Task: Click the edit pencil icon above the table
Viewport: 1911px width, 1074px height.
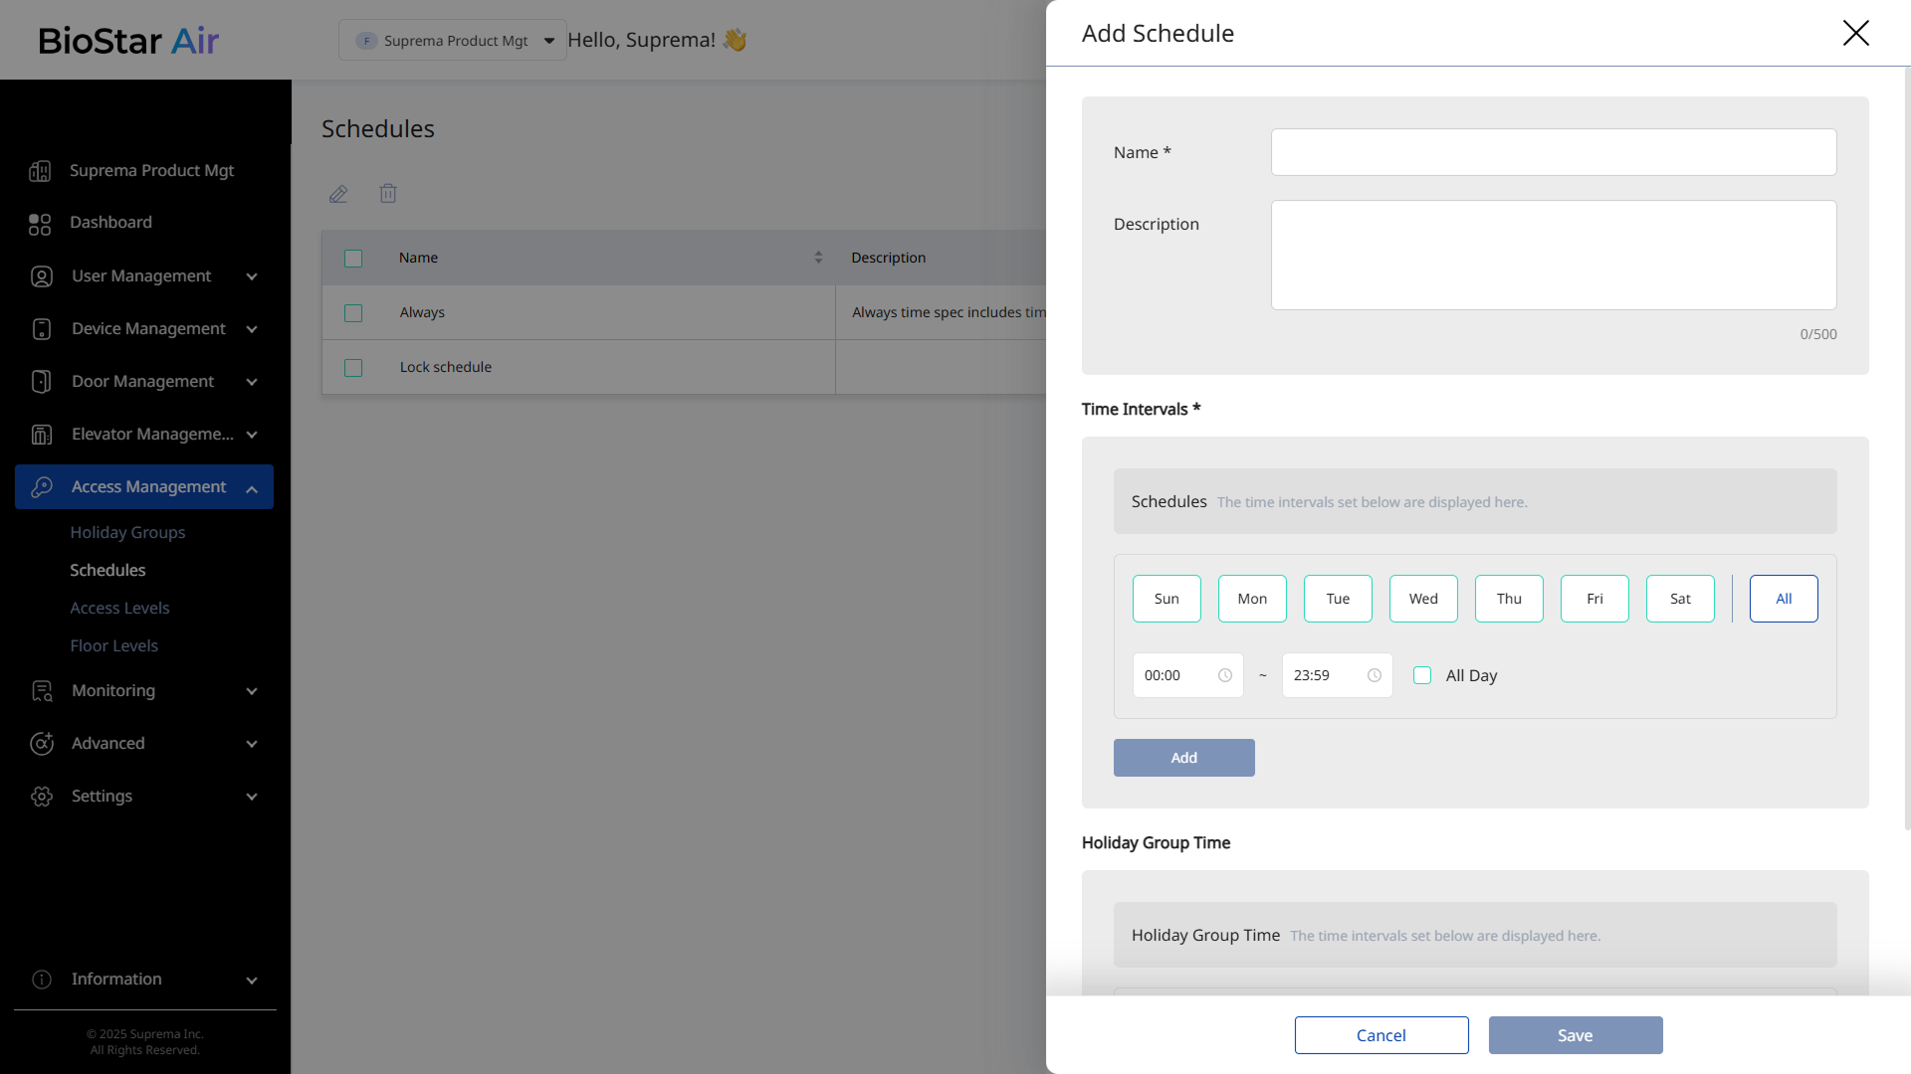Action: (338, 194)
